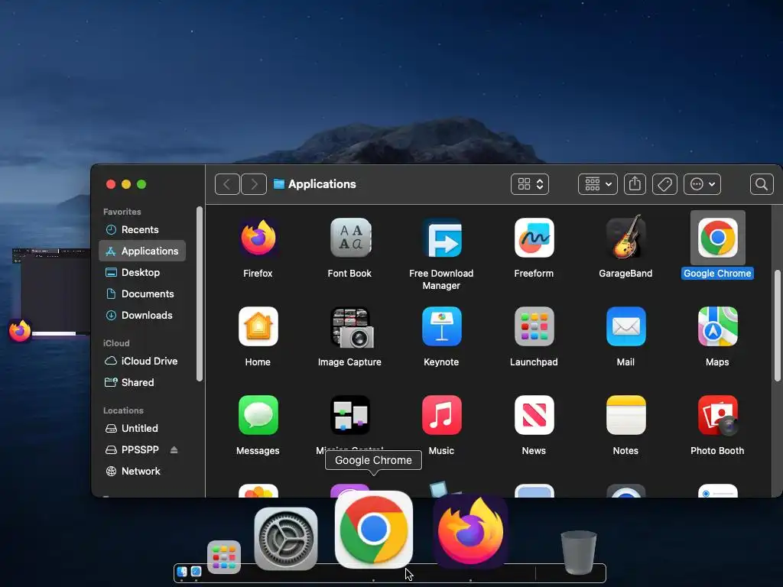Open the Firefox app in Applications

(x=258, y=238)
